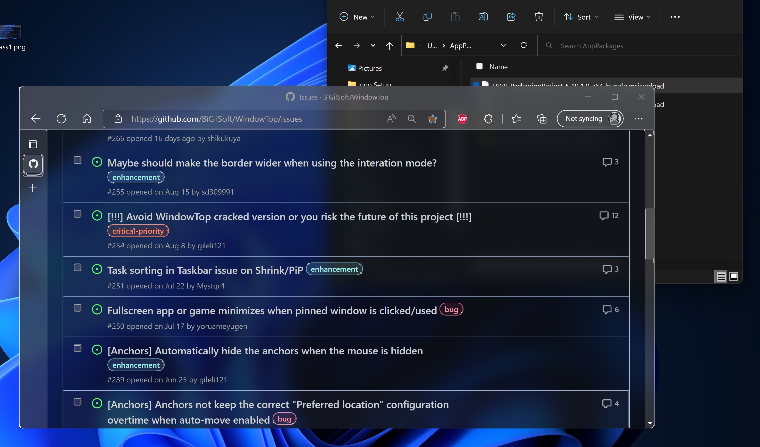Open comments on the 12-comment issue
The height and width of the screenshot is (447, 760).
coord(609,216)
